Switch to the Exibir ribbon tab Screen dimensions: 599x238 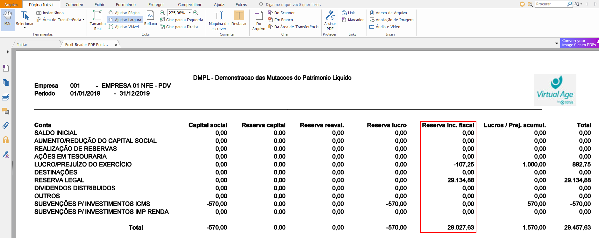[99, 5]
